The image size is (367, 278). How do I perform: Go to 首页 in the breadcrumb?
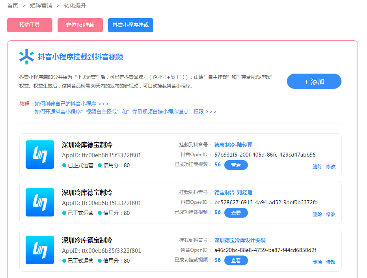13,6
